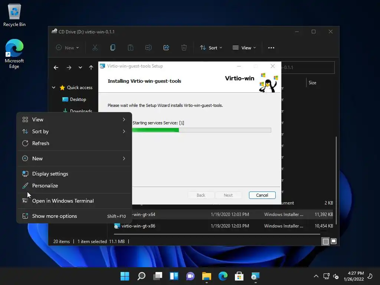Click the installer setup icon on taskbar
The image size is (380, 285).
coord(255,276)
